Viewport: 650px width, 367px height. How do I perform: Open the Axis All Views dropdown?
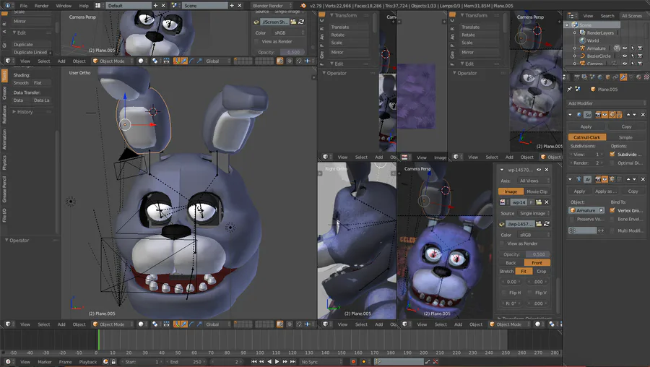click(x=533, y=181)
